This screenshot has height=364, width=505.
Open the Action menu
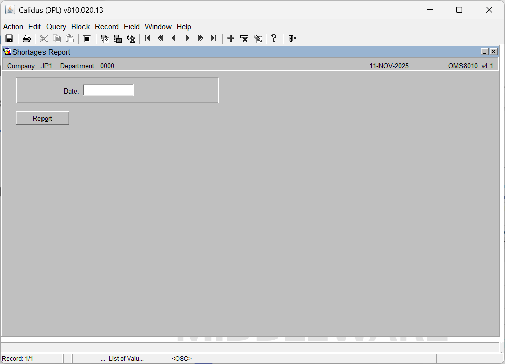tap(13, 27)
